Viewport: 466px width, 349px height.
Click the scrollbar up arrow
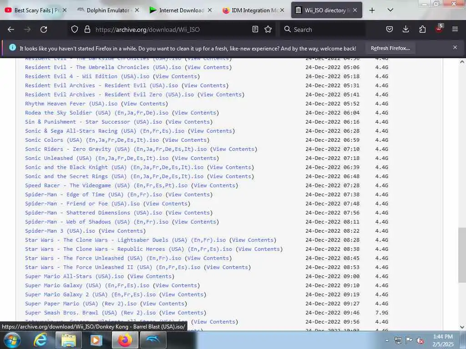coord(462,62)
